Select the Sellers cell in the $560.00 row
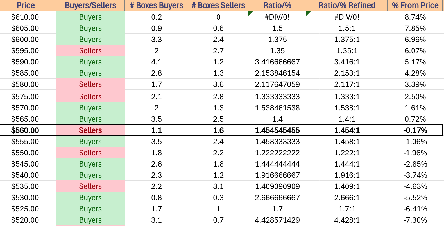 (x=90, y=130)
